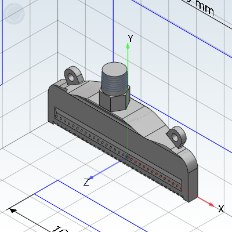
Task: Click the 'mm' dimension unit text
Action: pos(205,8)
